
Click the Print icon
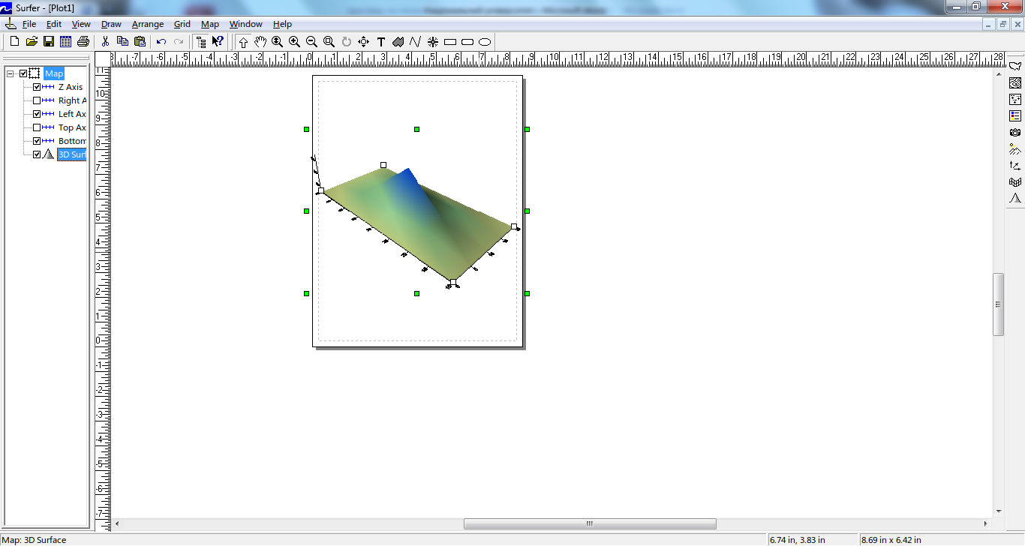click(x=83, y=41)
